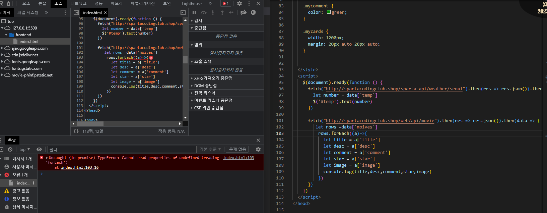Click green color swatch in .mycomment rule
The width and height of the screenshot is (547, 213).
tap(329, 12)
